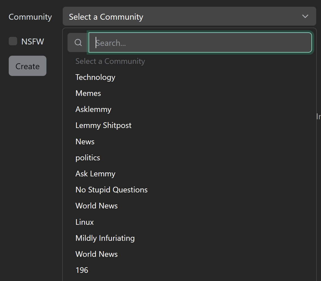Click the dropdown chevron arrow
The height and width of the screenshot is (281, 321).
point(305,16)
